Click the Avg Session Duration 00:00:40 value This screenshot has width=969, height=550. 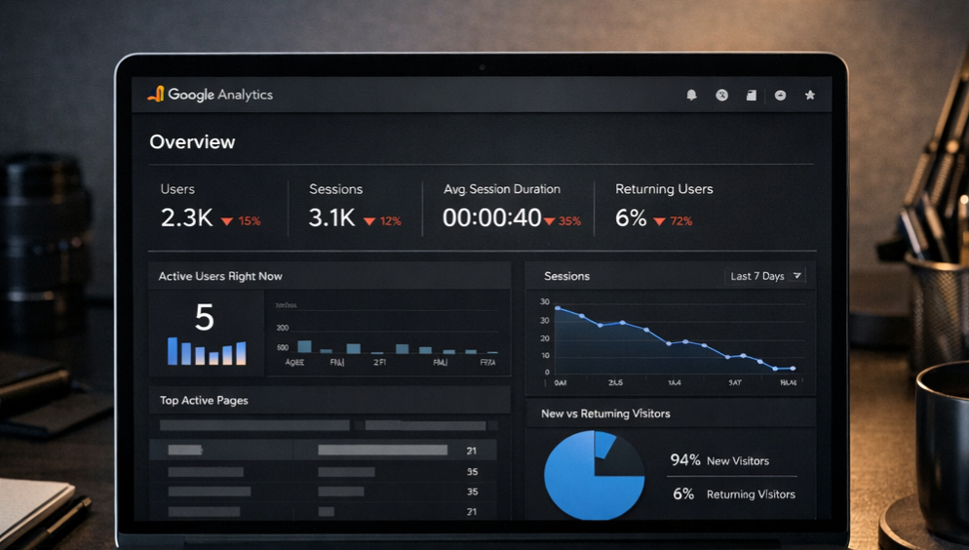491,218
